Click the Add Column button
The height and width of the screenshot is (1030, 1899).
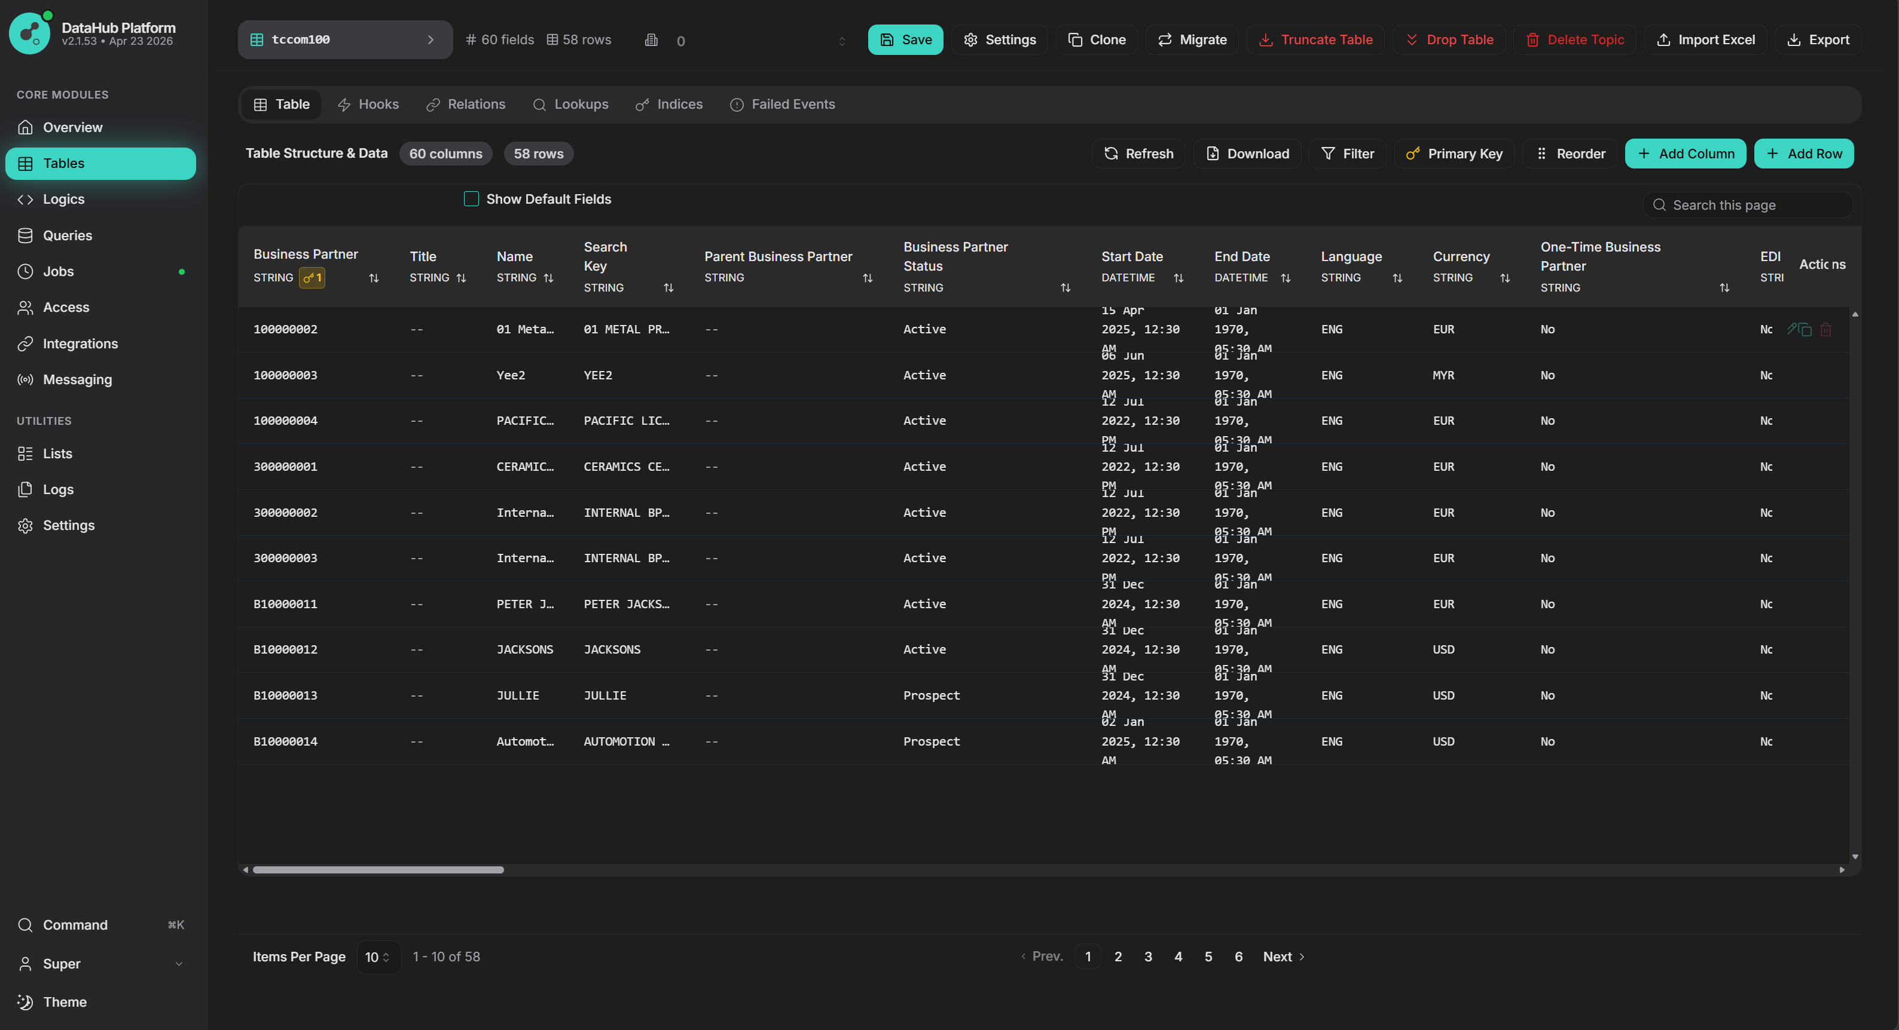(x=1685, y=154)
